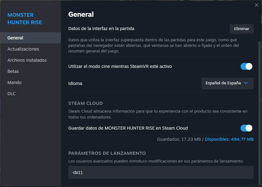Focus the launch parameters field containing -dx11
Viewport: 262px width, 187px height.
pyautogui.click(x=161, y=172)
